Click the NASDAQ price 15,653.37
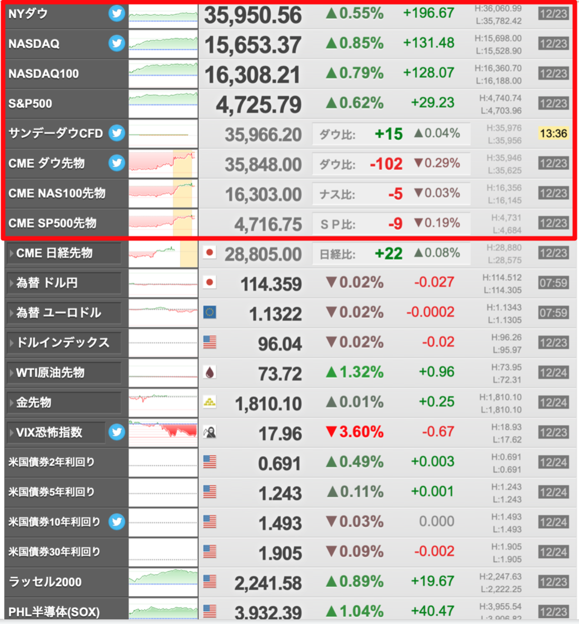 pyautogui.click(x=253, y=45)
